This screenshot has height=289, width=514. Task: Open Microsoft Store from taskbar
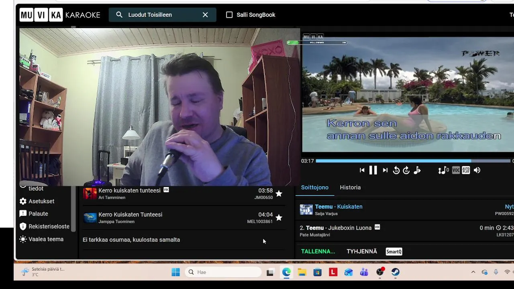click(x=318, y=273)
